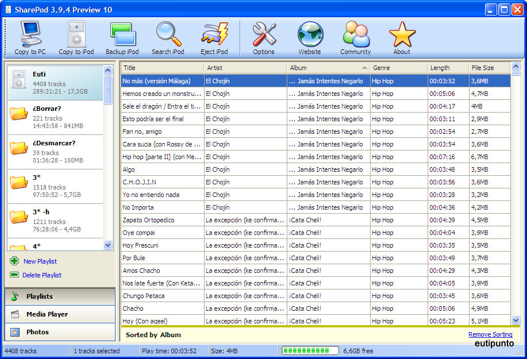
Task: Select the 3* -h playlist folder
Action: (x=55, y=221)
